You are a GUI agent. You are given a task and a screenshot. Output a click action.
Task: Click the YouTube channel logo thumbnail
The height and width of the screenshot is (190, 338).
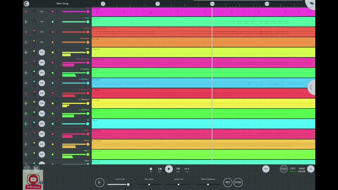pos(33,180)
